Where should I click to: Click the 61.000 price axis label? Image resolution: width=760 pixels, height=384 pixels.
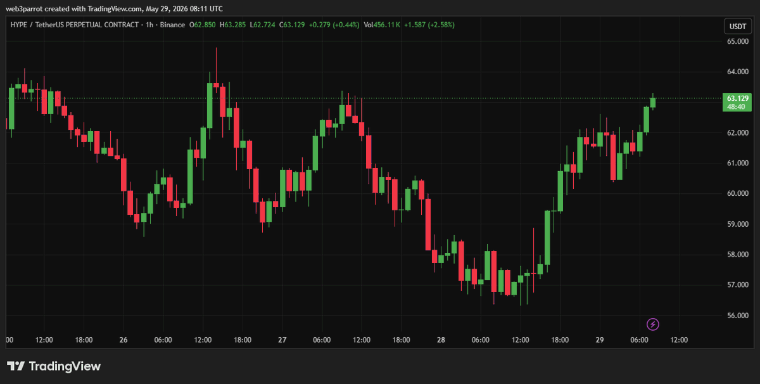pyautogui.click(x=737, y=163)
